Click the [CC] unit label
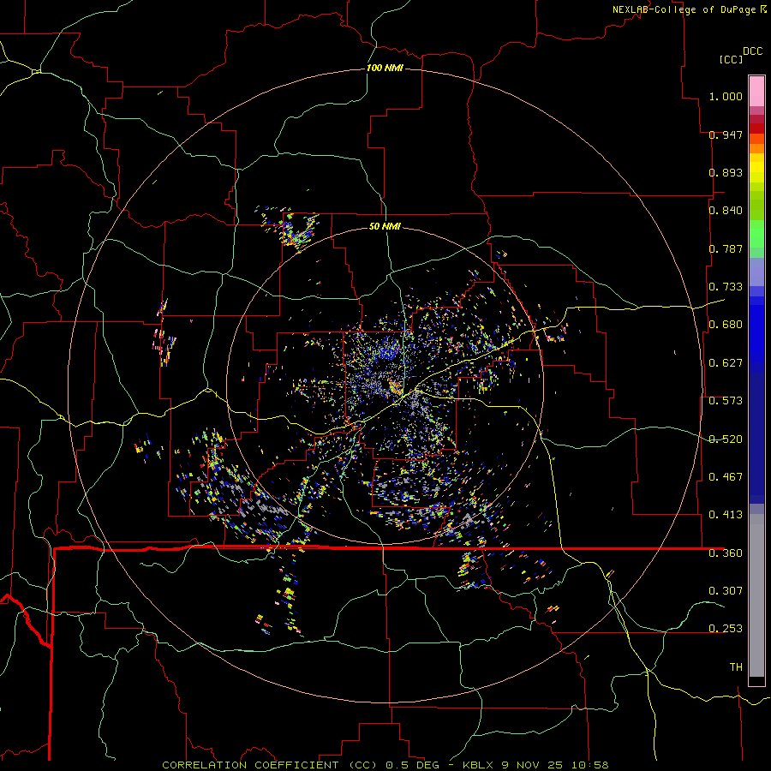Image resolution: width=771 pixels, height=771 pixels. pos(731,59)
